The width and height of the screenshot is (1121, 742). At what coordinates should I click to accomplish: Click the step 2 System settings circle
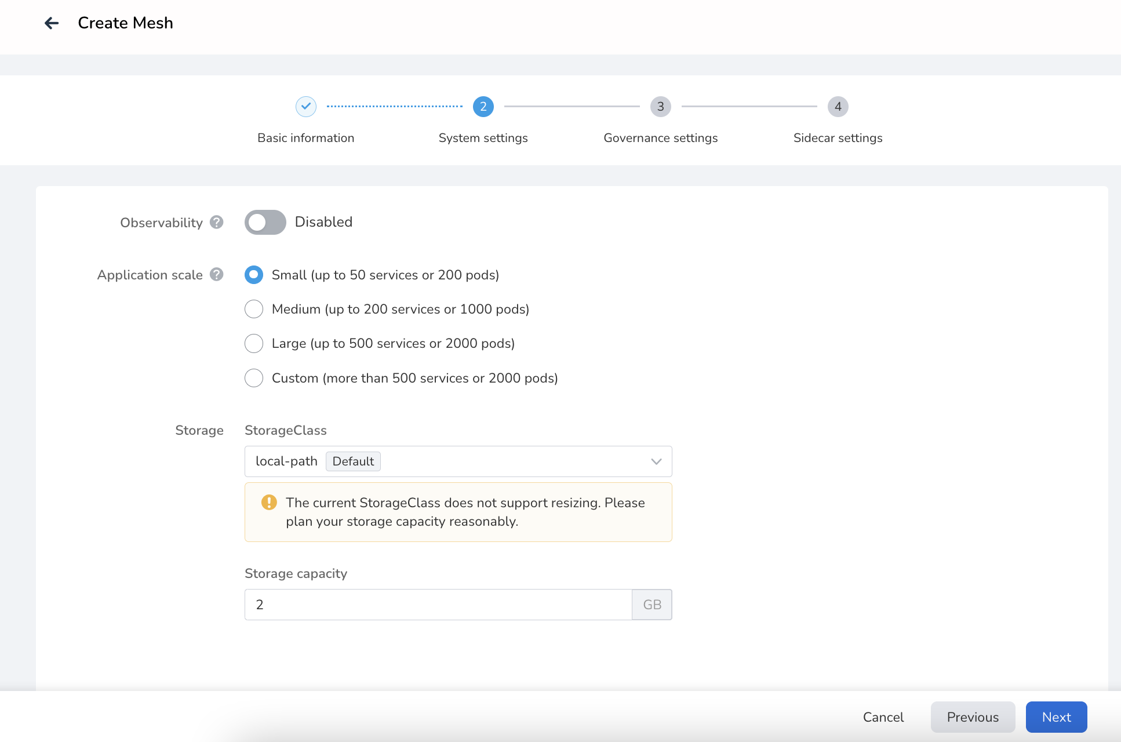(483, 107)
